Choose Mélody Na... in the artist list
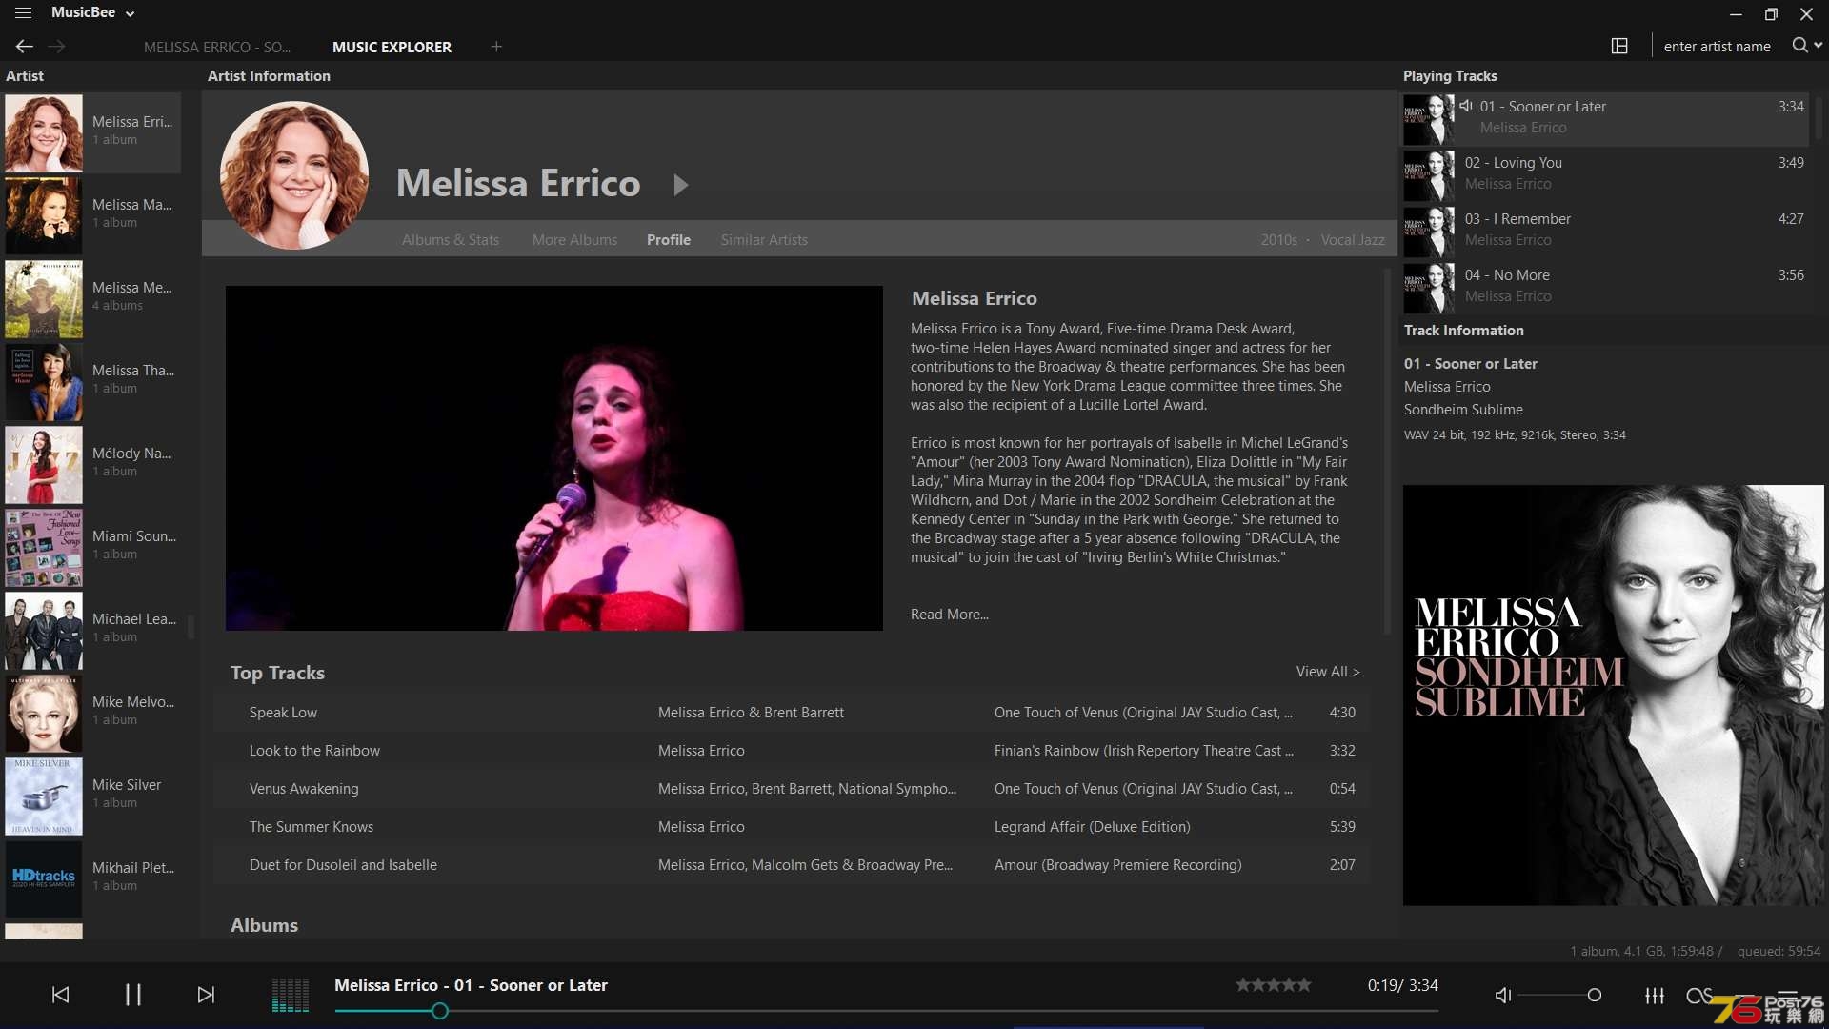The image size is (1829, 1029). pos(92,464)
